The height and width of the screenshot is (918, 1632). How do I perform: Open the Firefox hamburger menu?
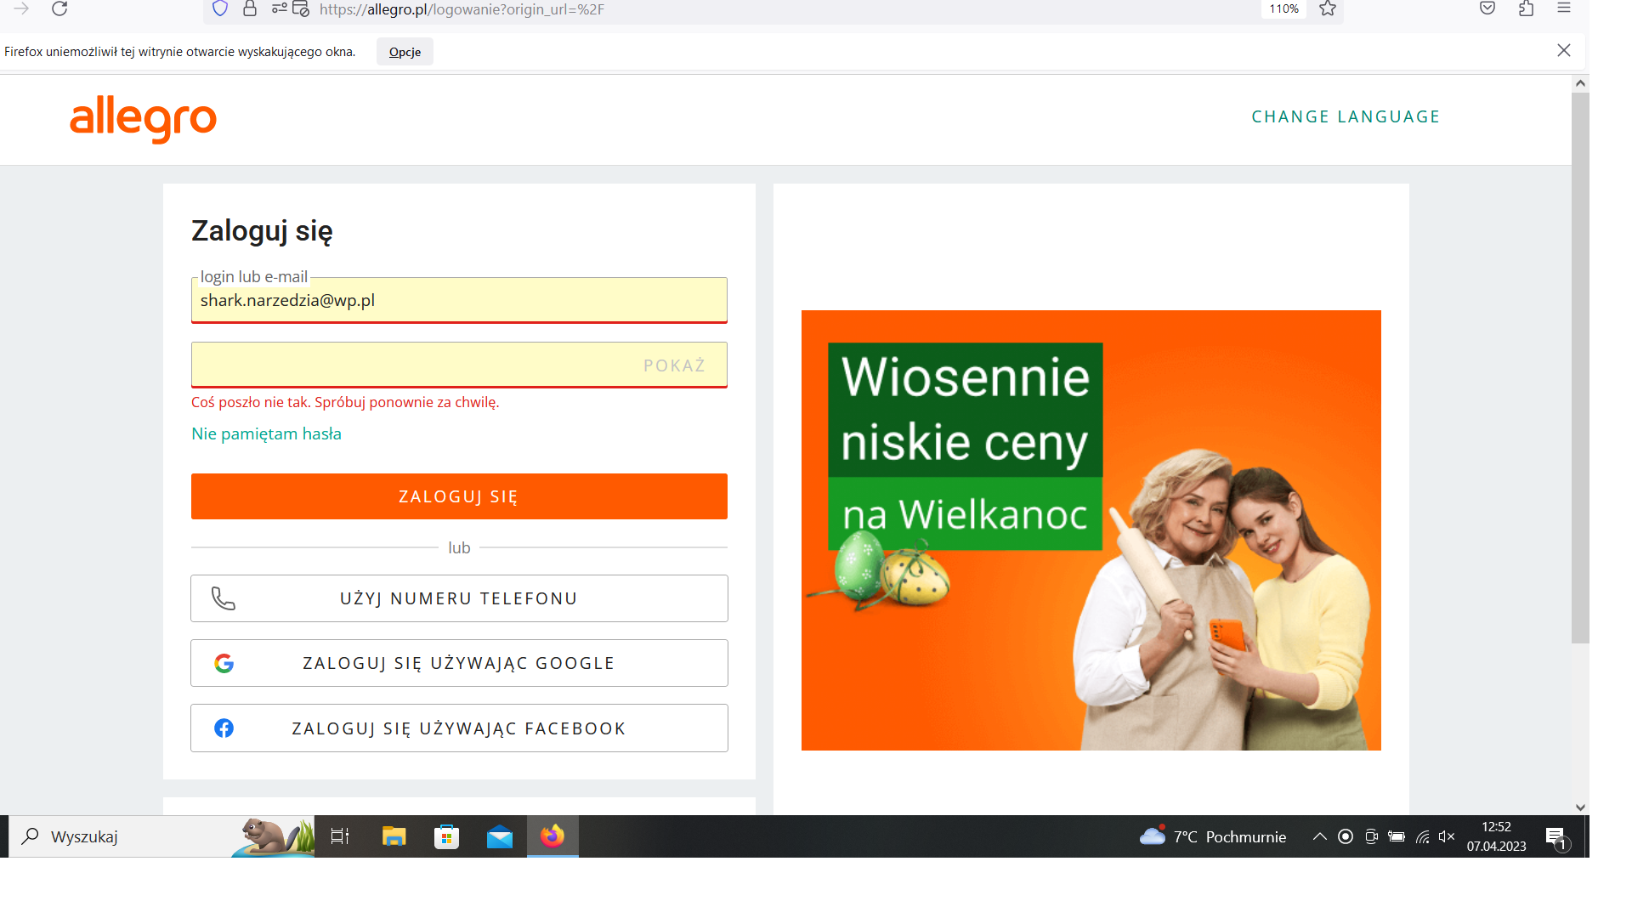1564,8
